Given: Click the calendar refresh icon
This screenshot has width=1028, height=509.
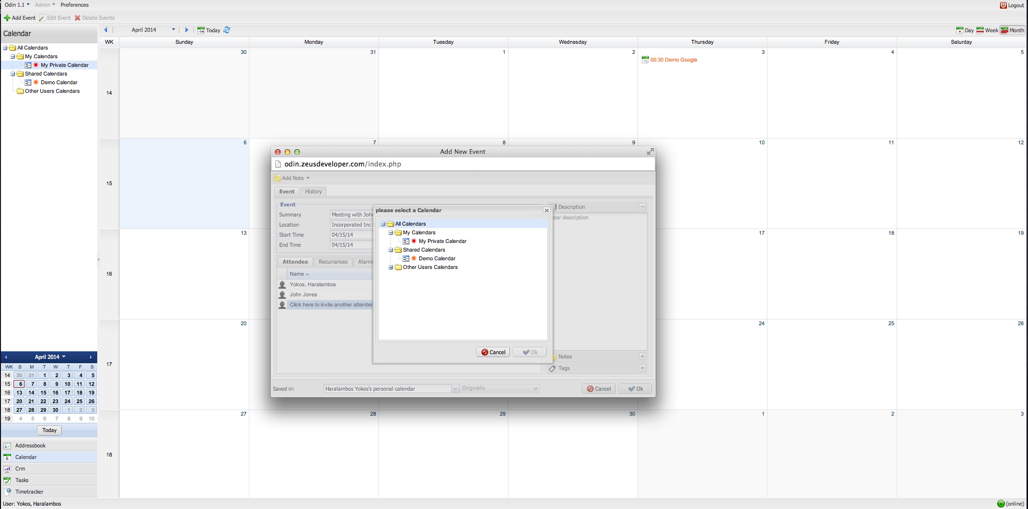Looking at the screenshot, I should point(227,30).
